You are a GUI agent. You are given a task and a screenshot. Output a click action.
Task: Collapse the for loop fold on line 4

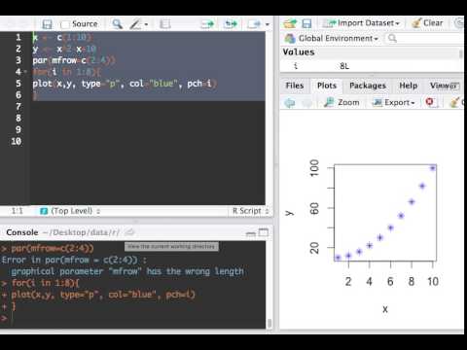click(x=25, y=72)
